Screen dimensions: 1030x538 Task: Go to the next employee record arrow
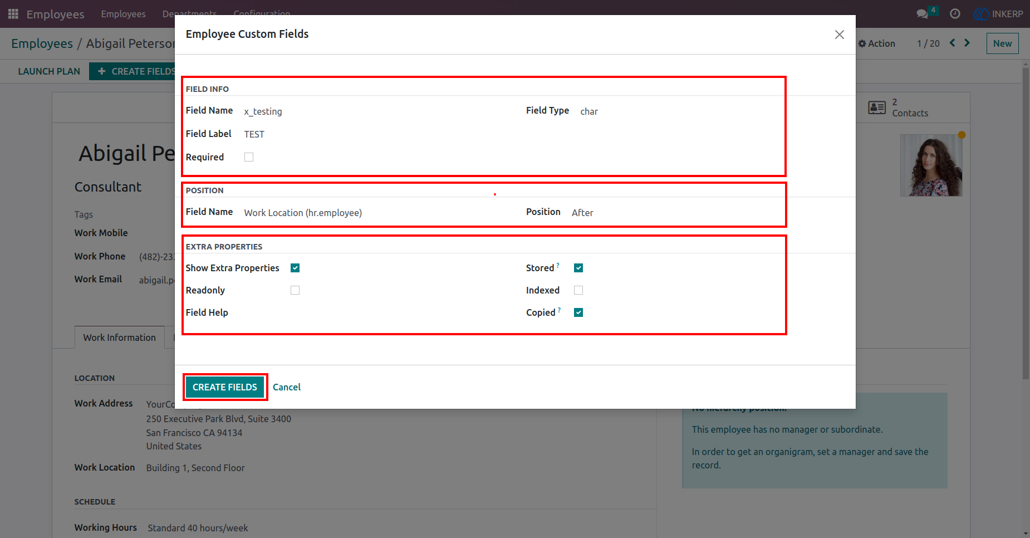(x=967, y=43)
